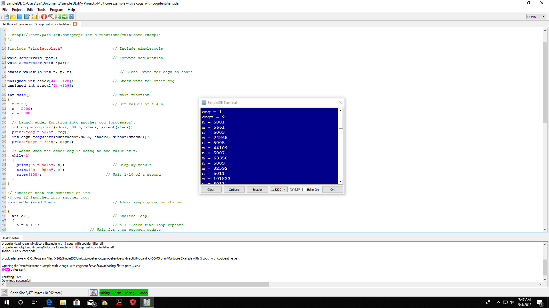Click the code editor scrollbar up arrow
Viewport: 549px width, 308px height.
[545, 30]
